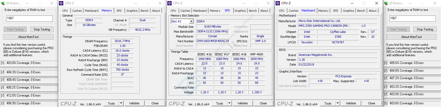
Task: Click the CPU-Z icon in the Mainboard window title bar
Action: (x=278, y=3)
